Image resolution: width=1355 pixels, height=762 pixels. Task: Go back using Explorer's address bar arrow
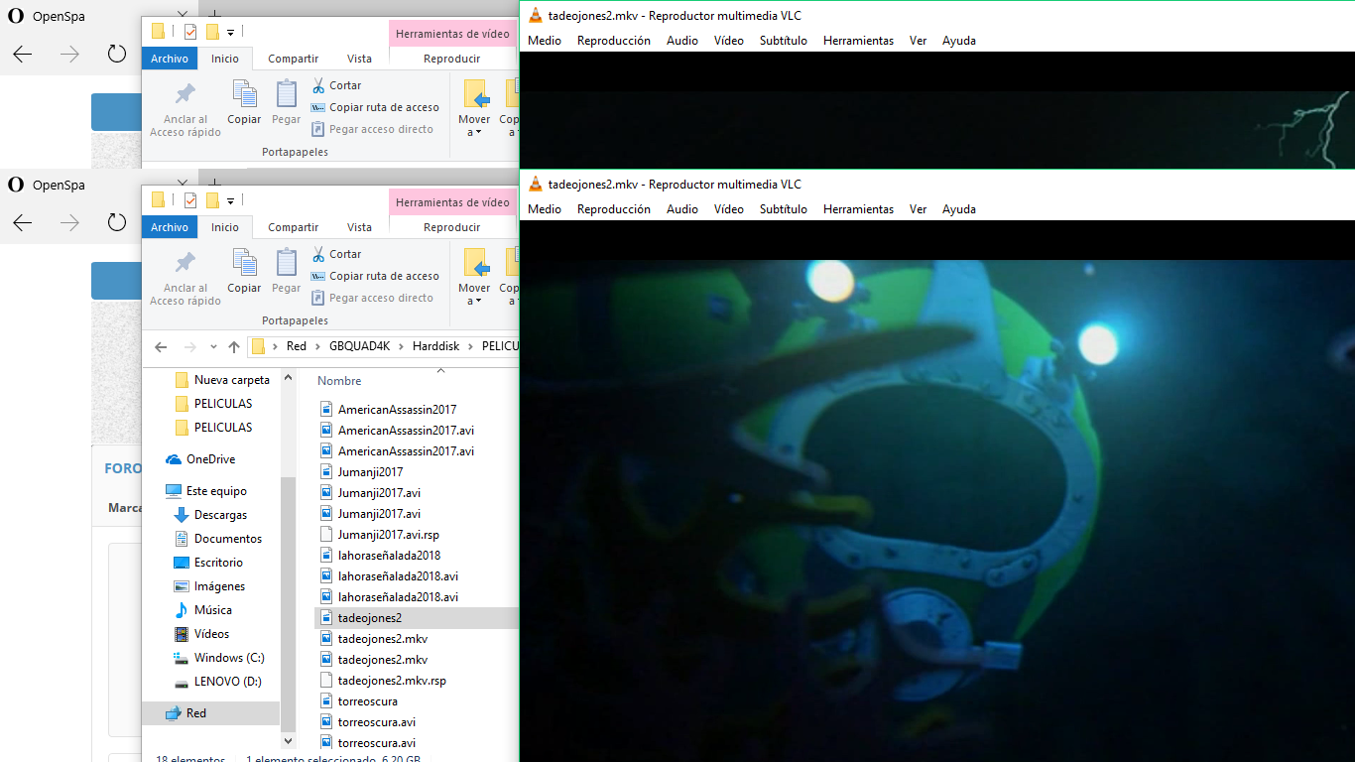point(162,347)
